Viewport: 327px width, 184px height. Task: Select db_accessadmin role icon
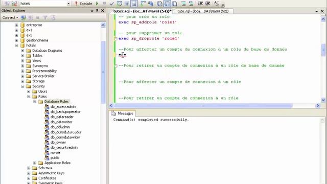coord(47,107)
